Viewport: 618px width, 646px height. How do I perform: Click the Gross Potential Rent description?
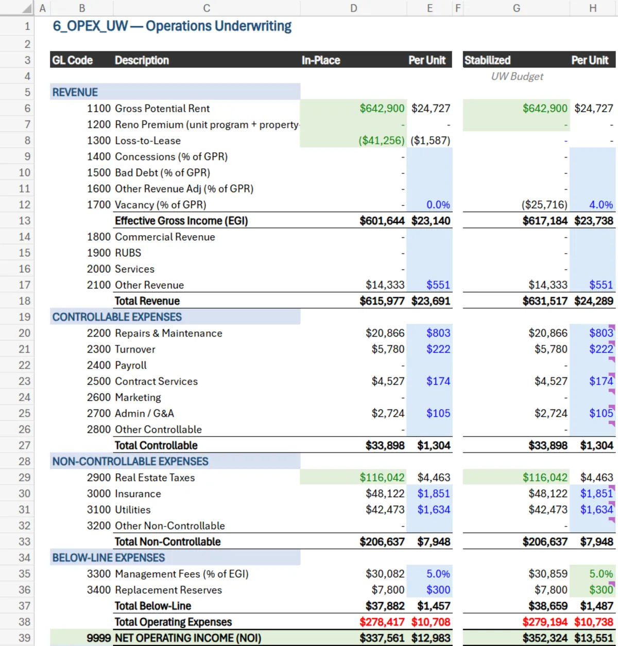coord(162,109)
